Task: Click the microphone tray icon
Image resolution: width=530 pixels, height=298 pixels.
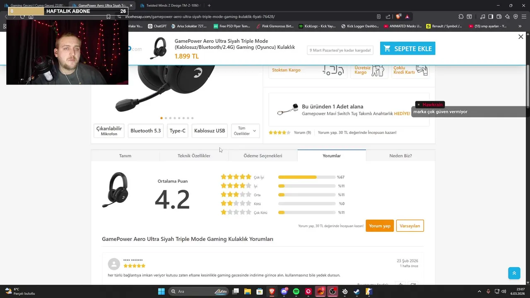Action: (x=488, y=291)
